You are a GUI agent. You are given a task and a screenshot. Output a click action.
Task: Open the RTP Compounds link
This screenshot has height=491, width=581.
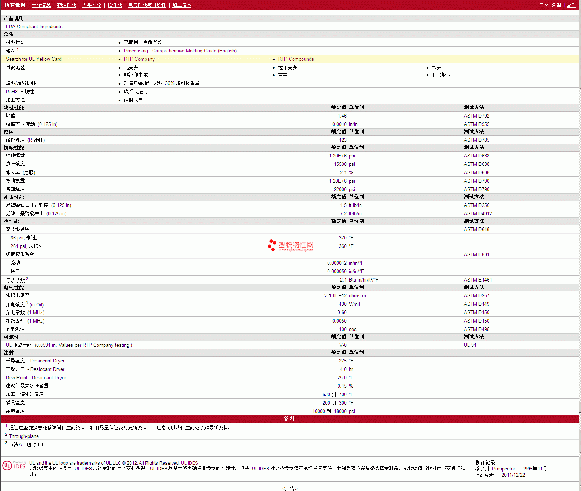296,59
